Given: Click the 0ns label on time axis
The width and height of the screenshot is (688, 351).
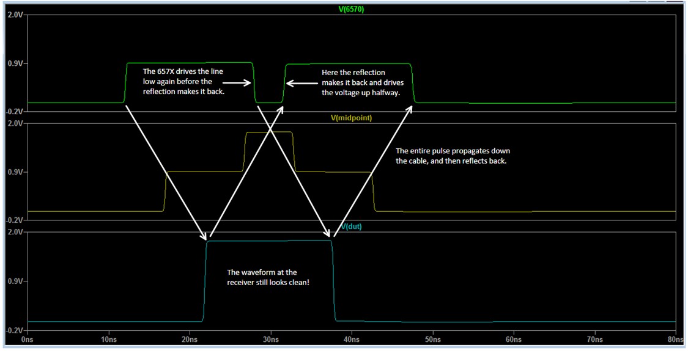Looking at the screenshot, I should [x=28, y=338].
